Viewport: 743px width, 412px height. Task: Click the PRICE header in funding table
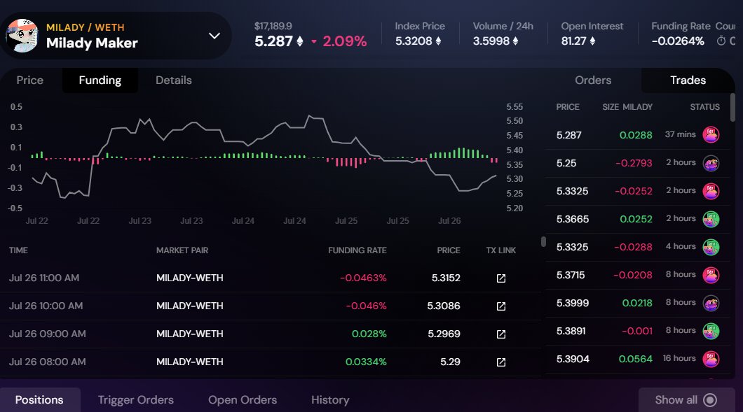(449, 250)
